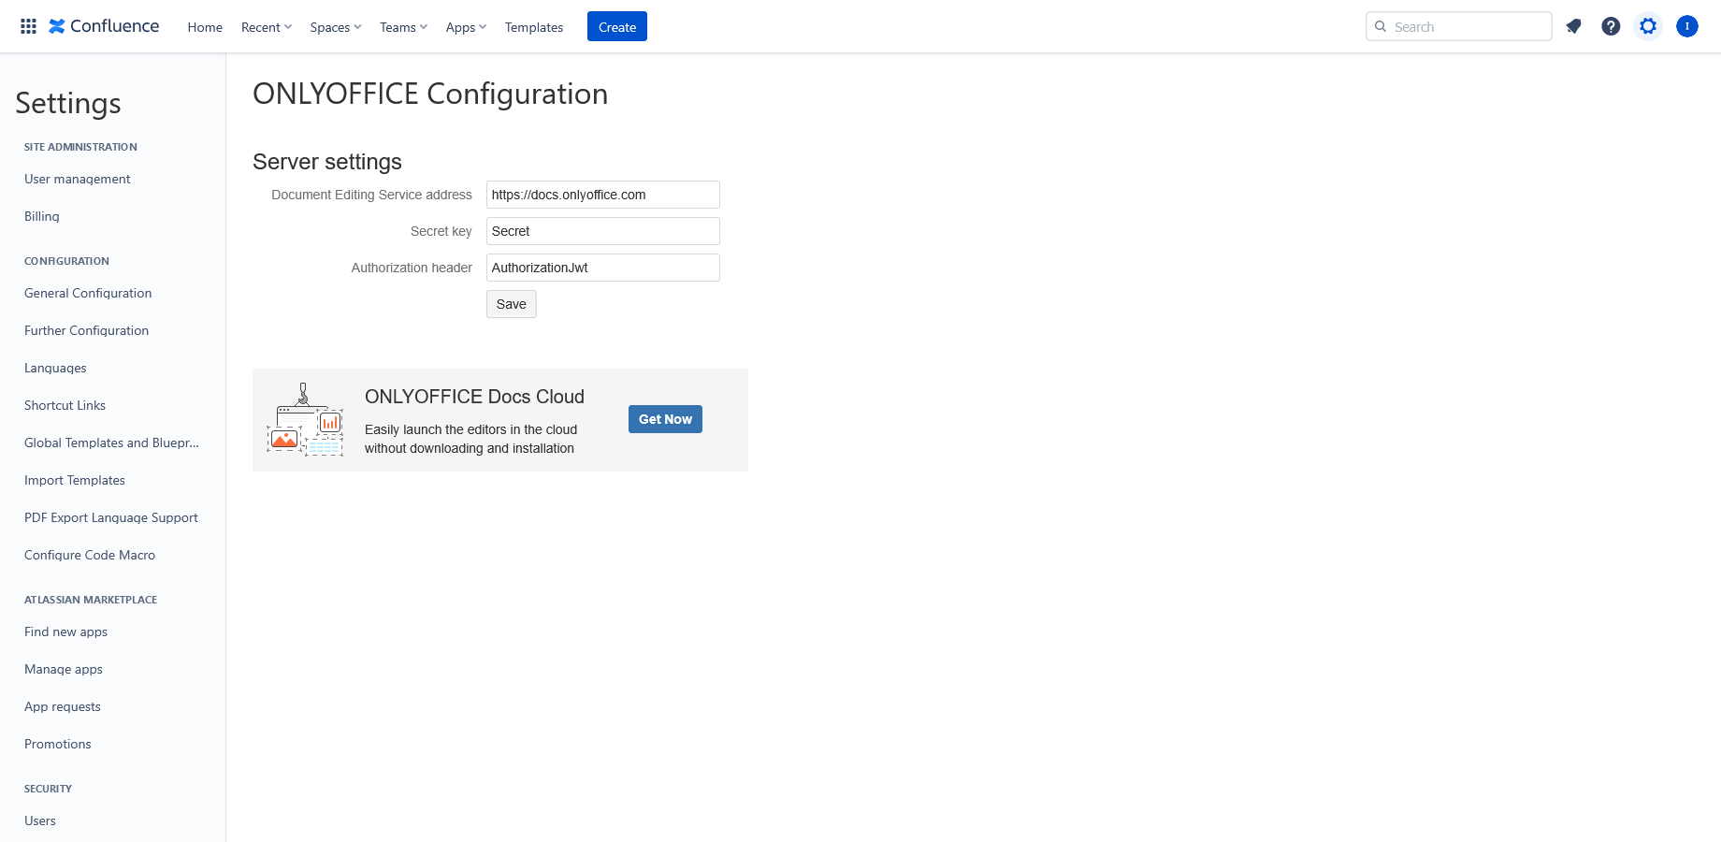Save the ONLYOFFICE server settings

tap(512, 304)
